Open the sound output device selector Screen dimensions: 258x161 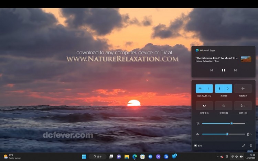pyautogui.click(x=249, y=134)
